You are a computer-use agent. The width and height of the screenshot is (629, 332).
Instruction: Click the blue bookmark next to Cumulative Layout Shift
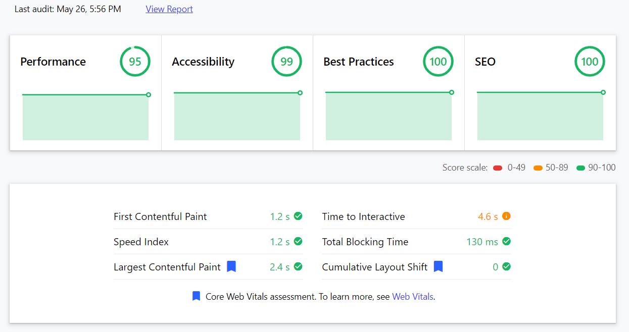tap(439, 266)
